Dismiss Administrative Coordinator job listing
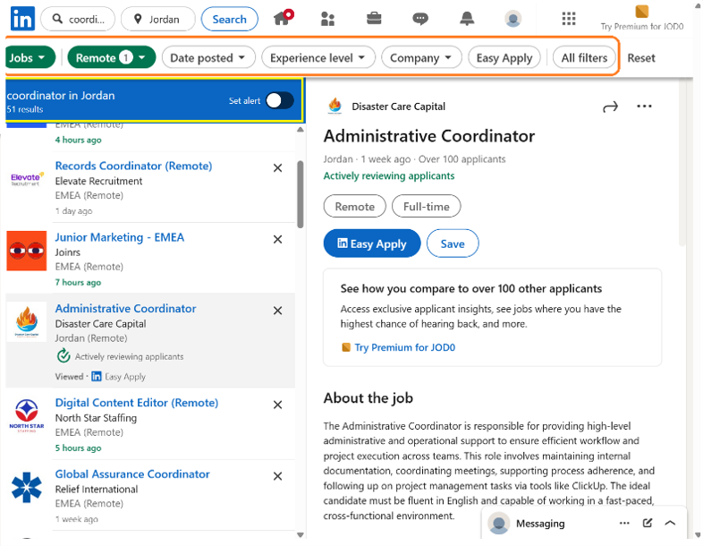703x546 pixels. (x=278, y=311)
